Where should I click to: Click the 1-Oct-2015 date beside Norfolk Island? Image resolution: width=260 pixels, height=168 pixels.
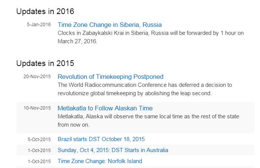[39, 161]
